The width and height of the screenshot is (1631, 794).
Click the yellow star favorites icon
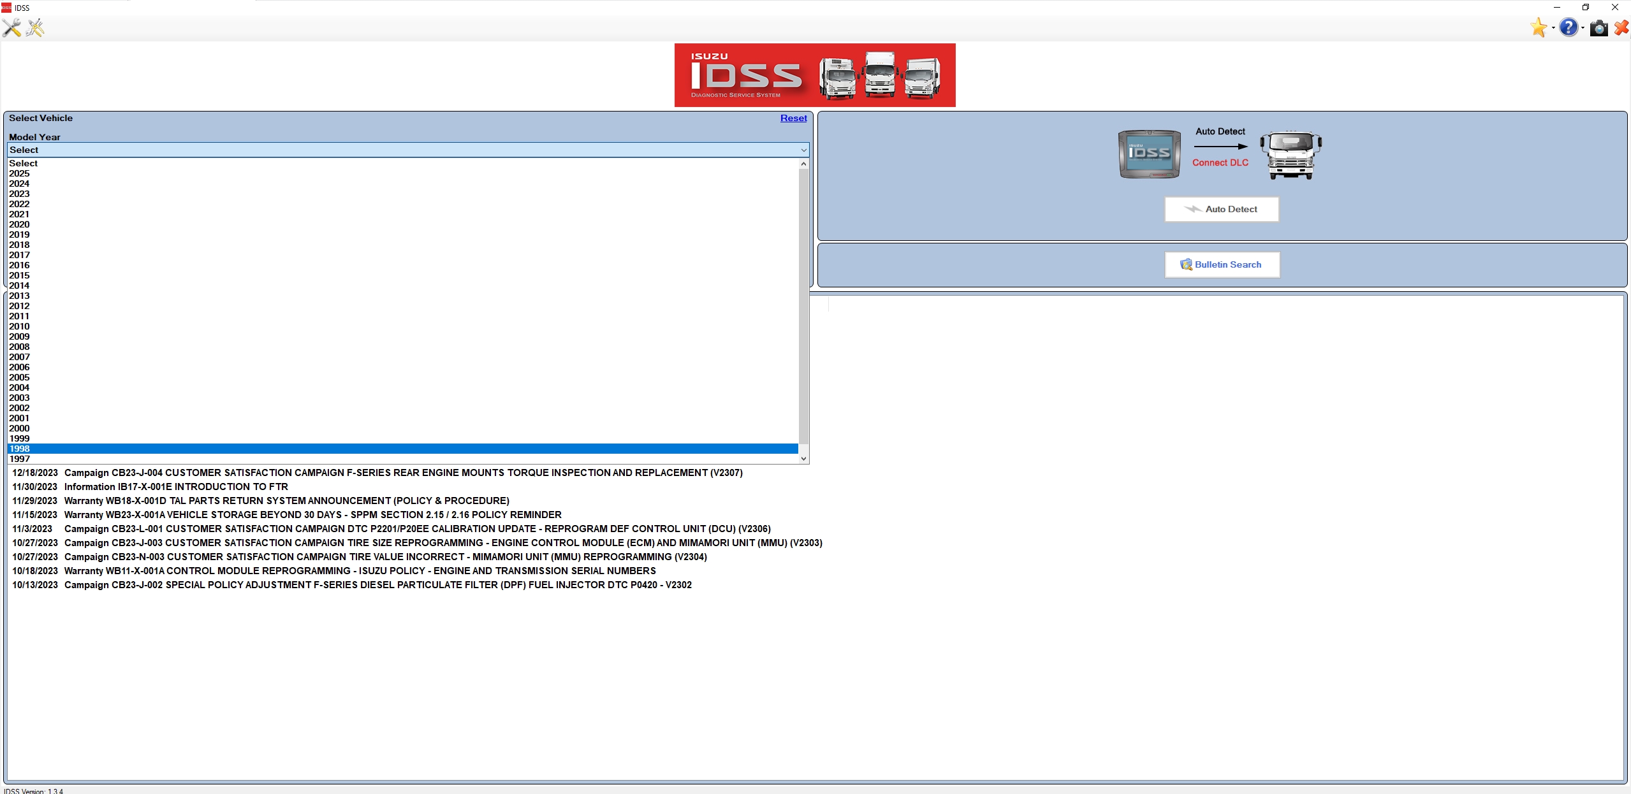pyautogui.click(x=1539, y=28)
